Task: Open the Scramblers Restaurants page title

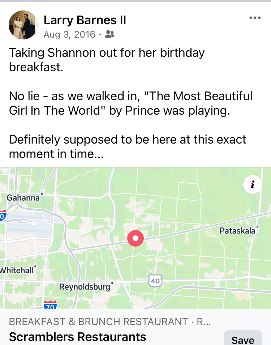Action: point(78,337)
